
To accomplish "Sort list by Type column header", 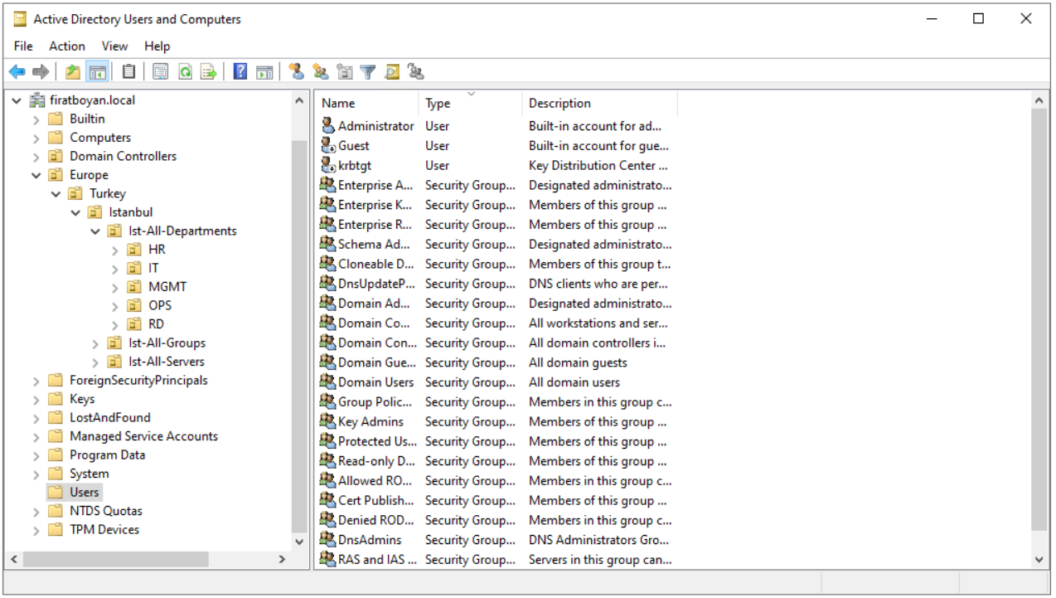I will 471,103.
